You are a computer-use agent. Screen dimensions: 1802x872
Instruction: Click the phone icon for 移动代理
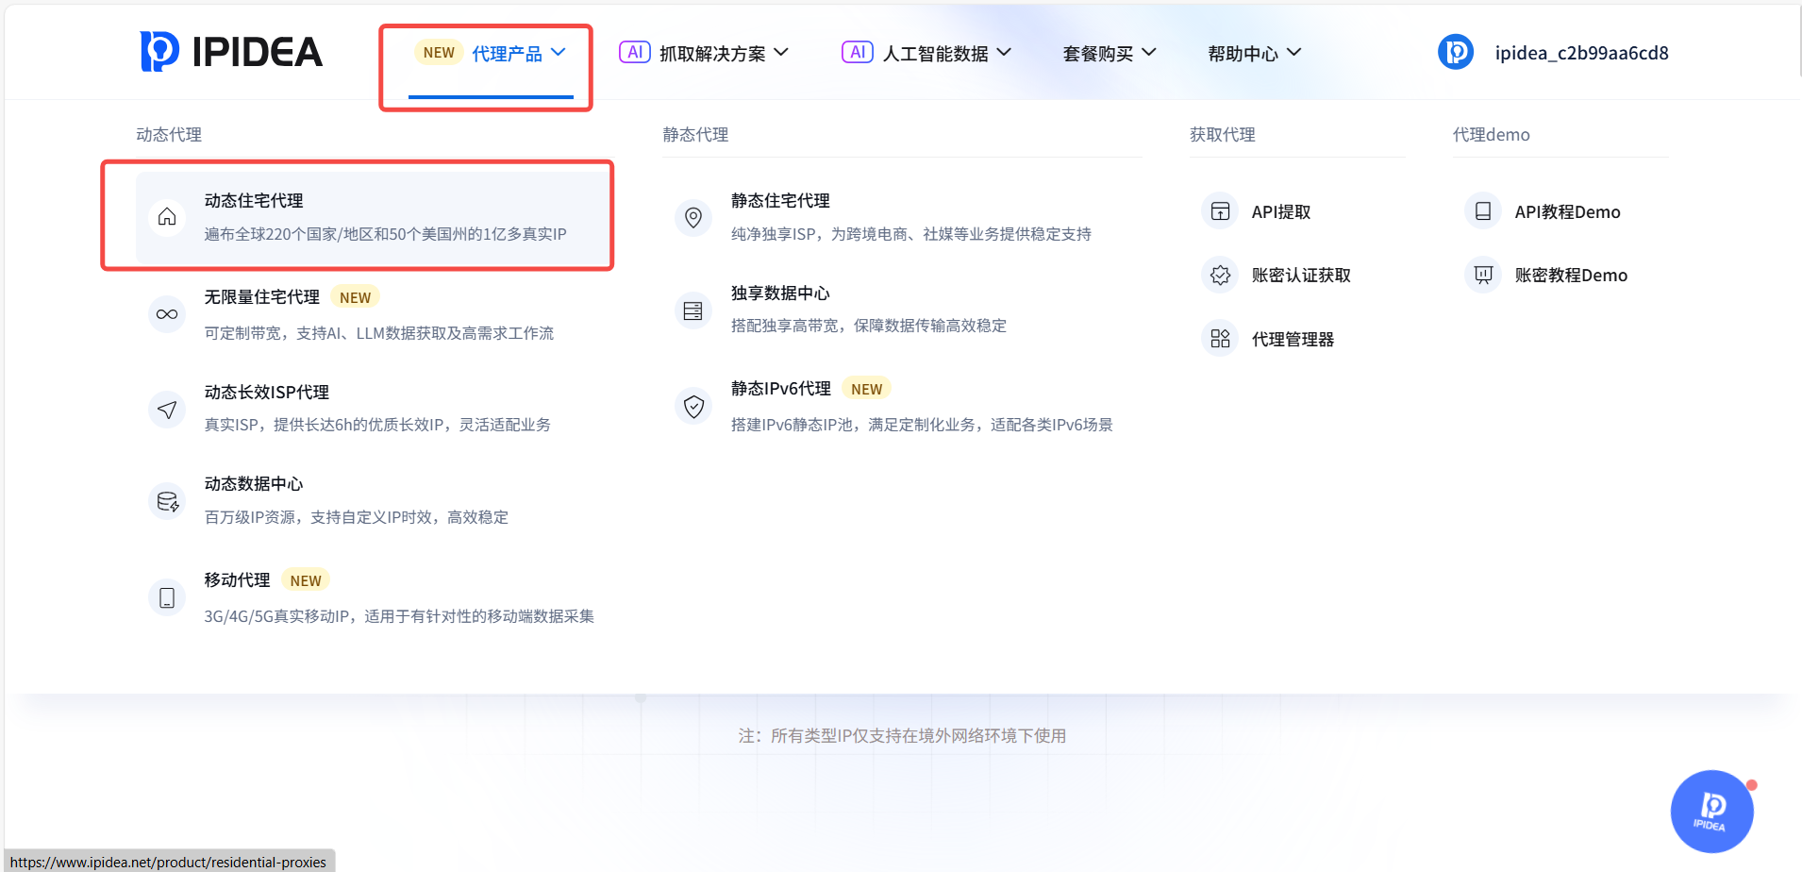pyautogui.click(x=167, y=597)
